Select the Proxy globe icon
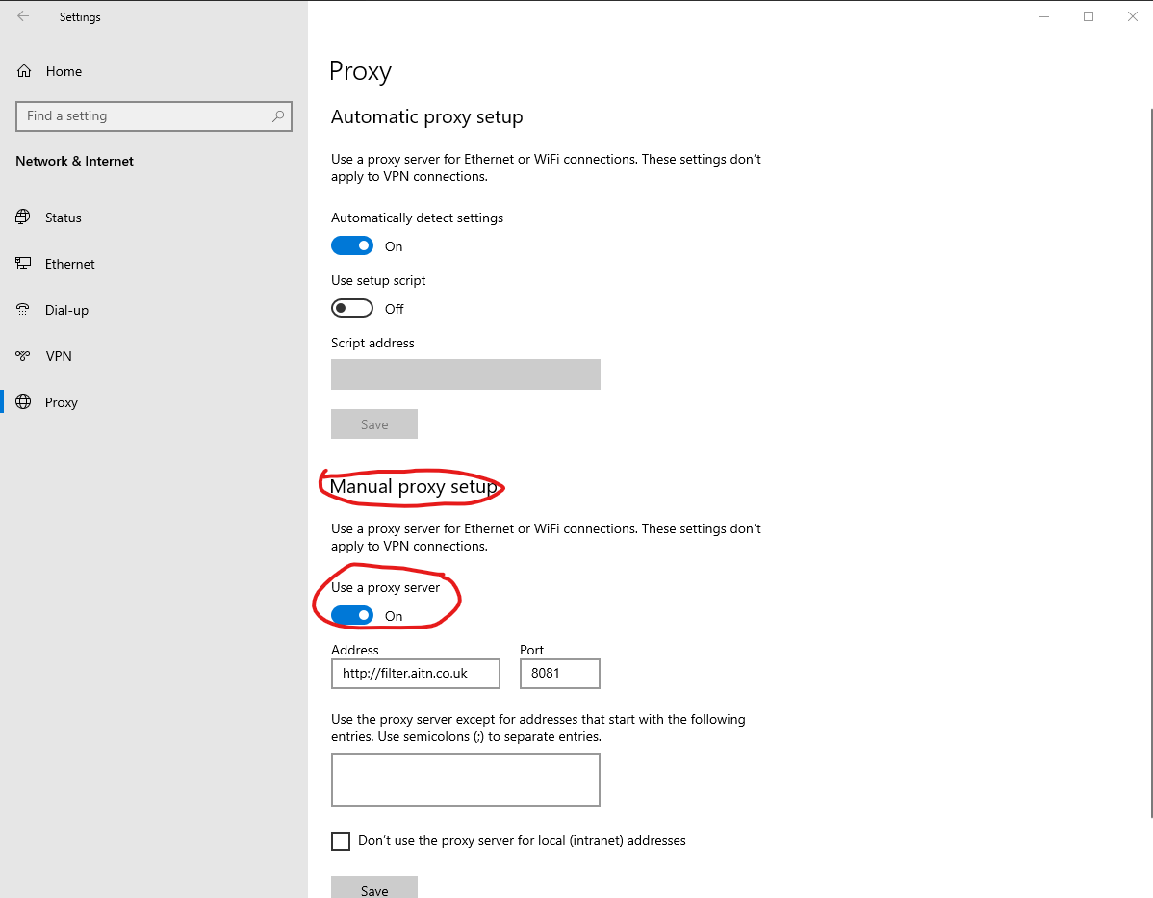1153x898 pixels. 22,402
